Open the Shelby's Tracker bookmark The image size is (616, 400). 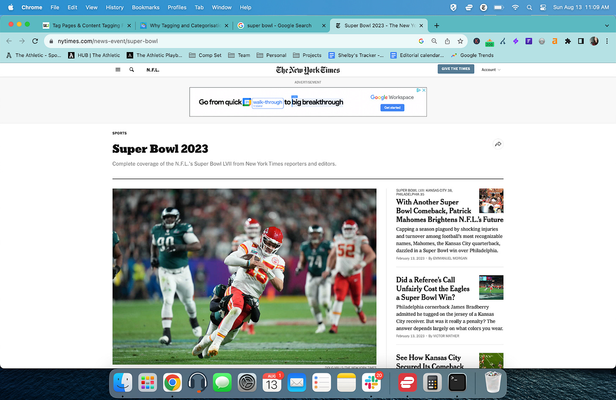[x=356, y=55]
